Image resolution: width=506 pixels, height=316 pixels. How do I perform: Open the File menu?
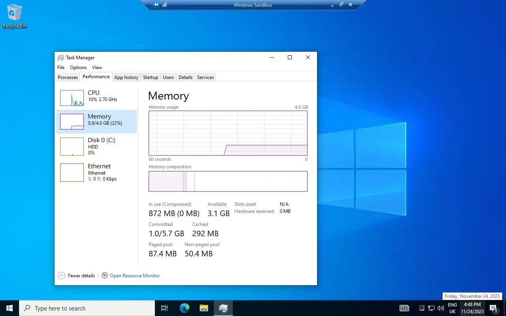pyautogui.click(x=61, y=68)
